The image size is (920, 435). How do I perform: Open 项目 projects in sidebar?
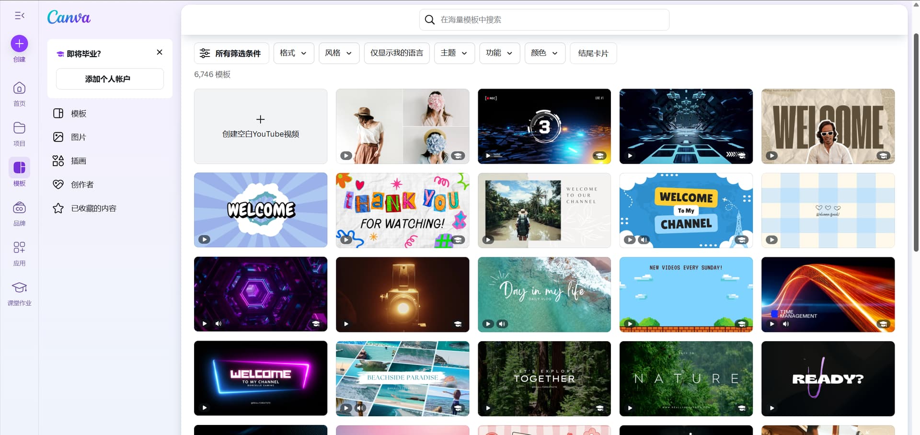pyautogui.click(x=19, y=134)
